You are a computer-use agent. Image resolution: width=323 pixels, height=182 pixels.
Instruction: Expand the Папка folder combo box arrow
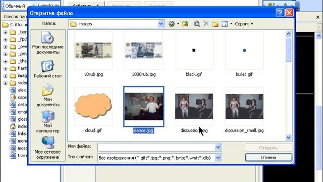pyautogui.click(x=161, y=24)
